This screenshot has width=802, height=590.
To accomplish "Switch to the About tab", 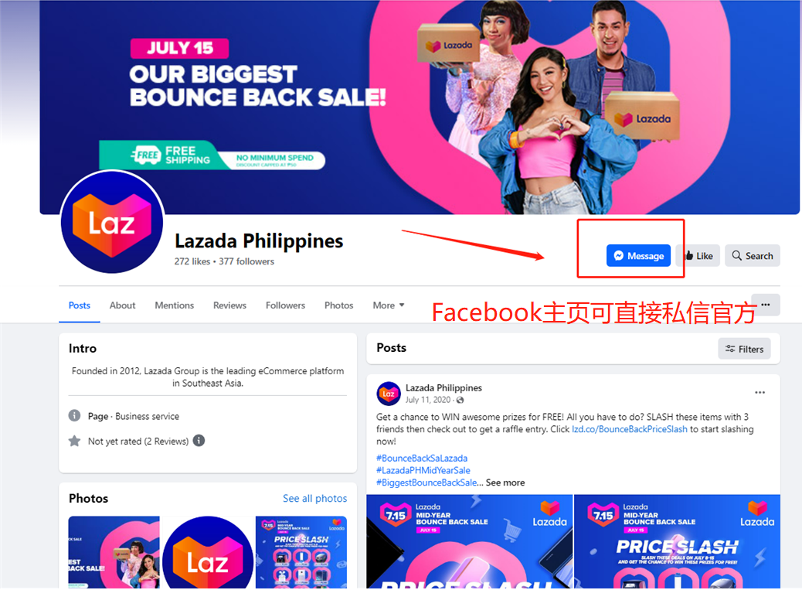I will (x=122, y=305).
